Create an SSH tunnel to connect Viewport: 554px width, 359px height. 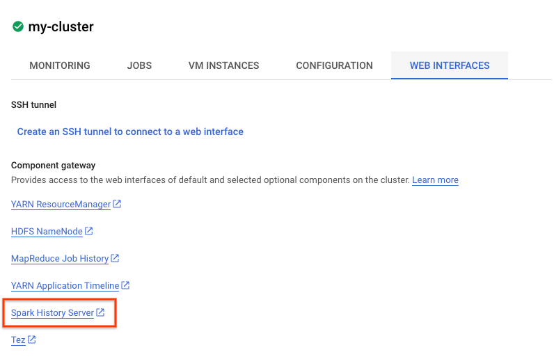coord(130,131)
